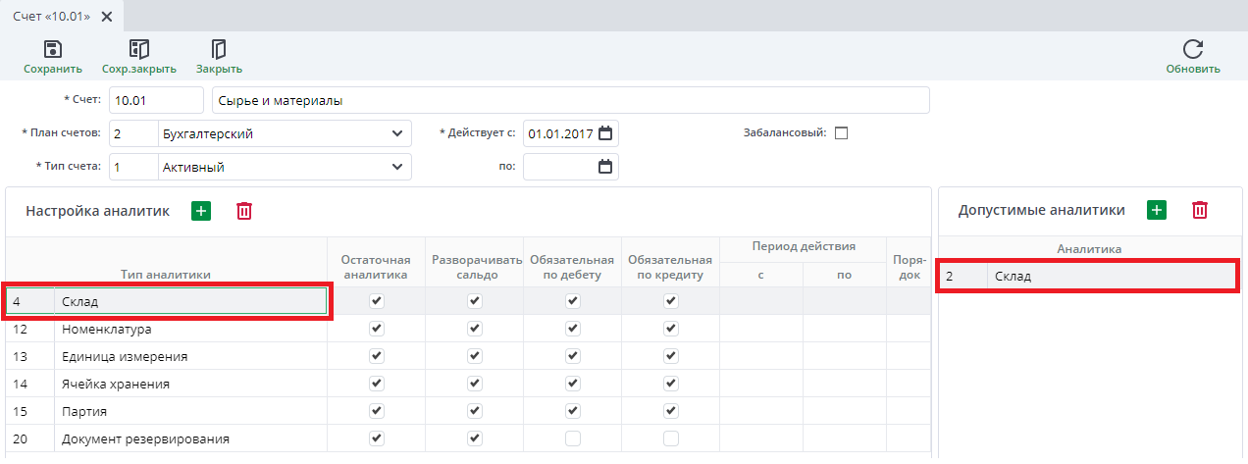Click the Close (Закрыть) toolbar icon
The width and height of the screenshot is (1248, 464).
(219, 49)
